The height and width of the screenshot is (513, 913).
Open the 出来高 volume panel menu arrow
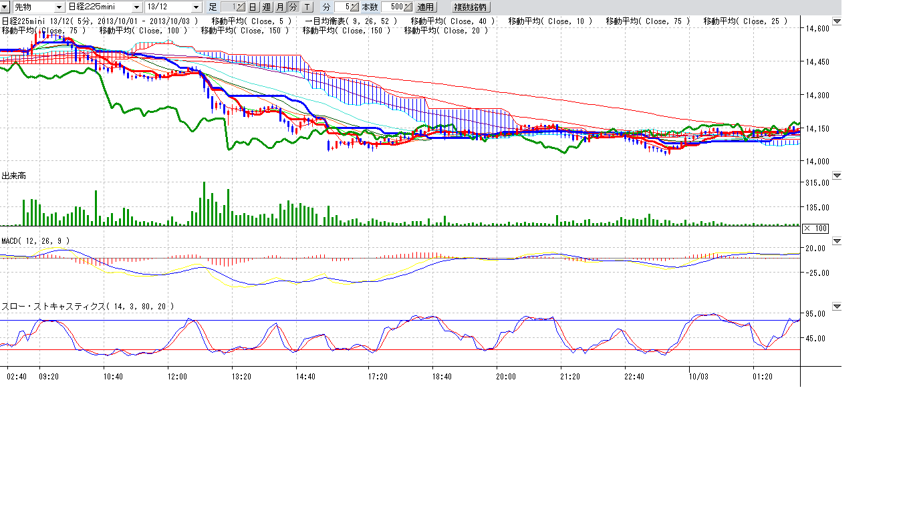click(837, 176)
